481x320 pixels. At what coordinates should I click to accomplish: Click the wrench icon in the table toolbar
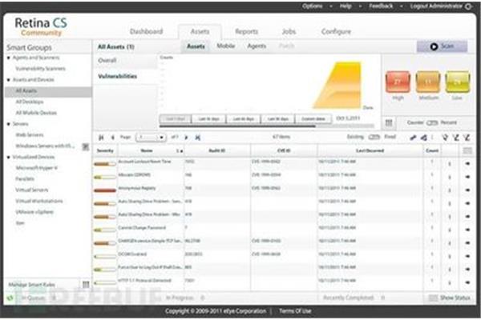[413, 138]
